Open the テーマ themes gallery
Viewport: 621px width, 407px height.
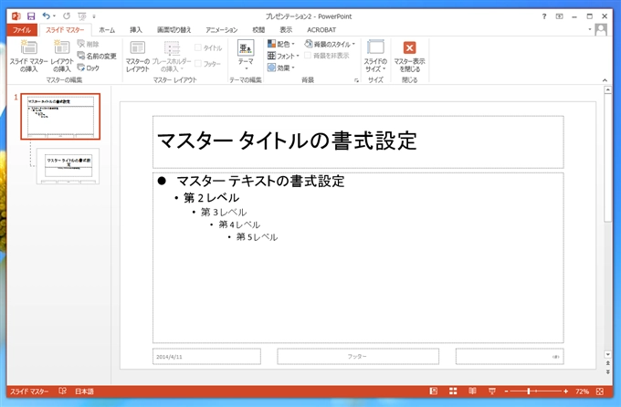pos(246,55)
